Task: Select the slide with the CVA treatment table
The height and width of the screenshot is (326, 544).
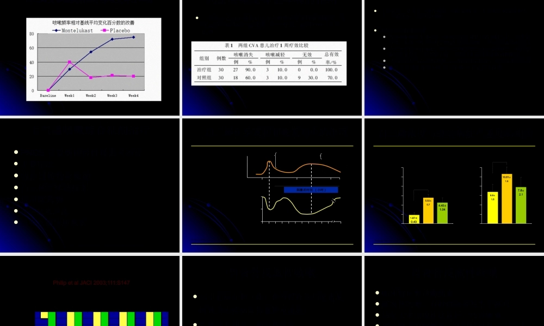Action: click(271, 58)
